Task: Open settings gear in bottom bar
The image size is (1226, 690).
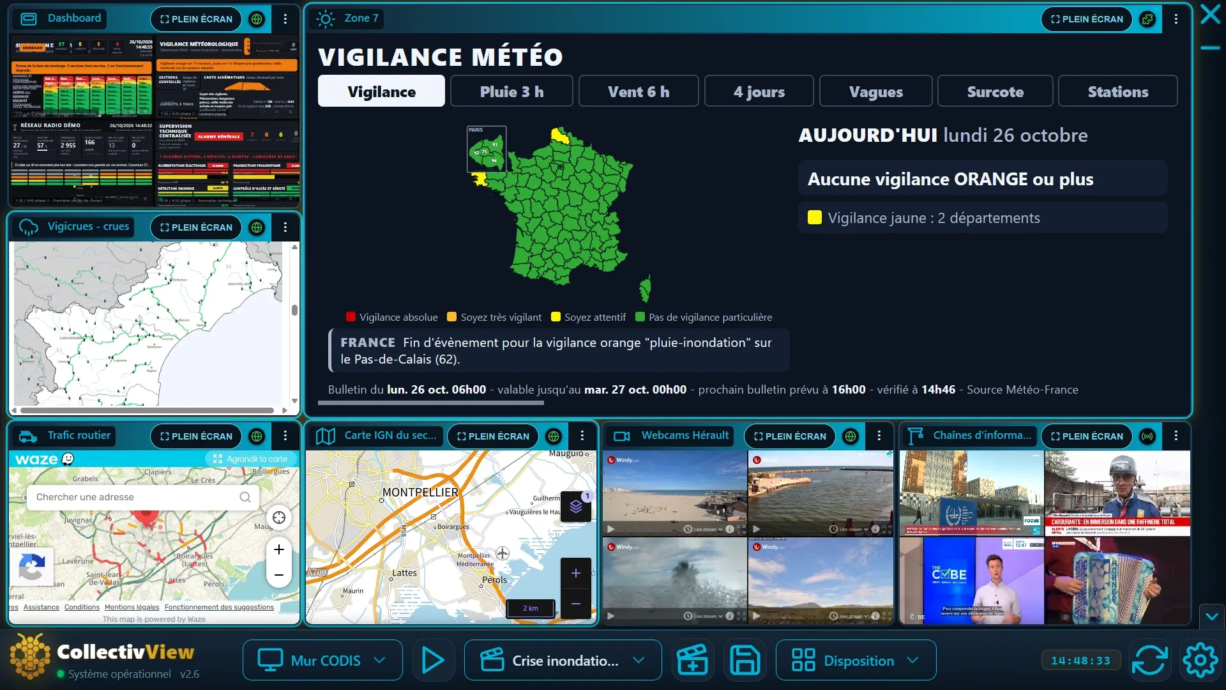Action: pyautogui.click(x=1200, y=660)
